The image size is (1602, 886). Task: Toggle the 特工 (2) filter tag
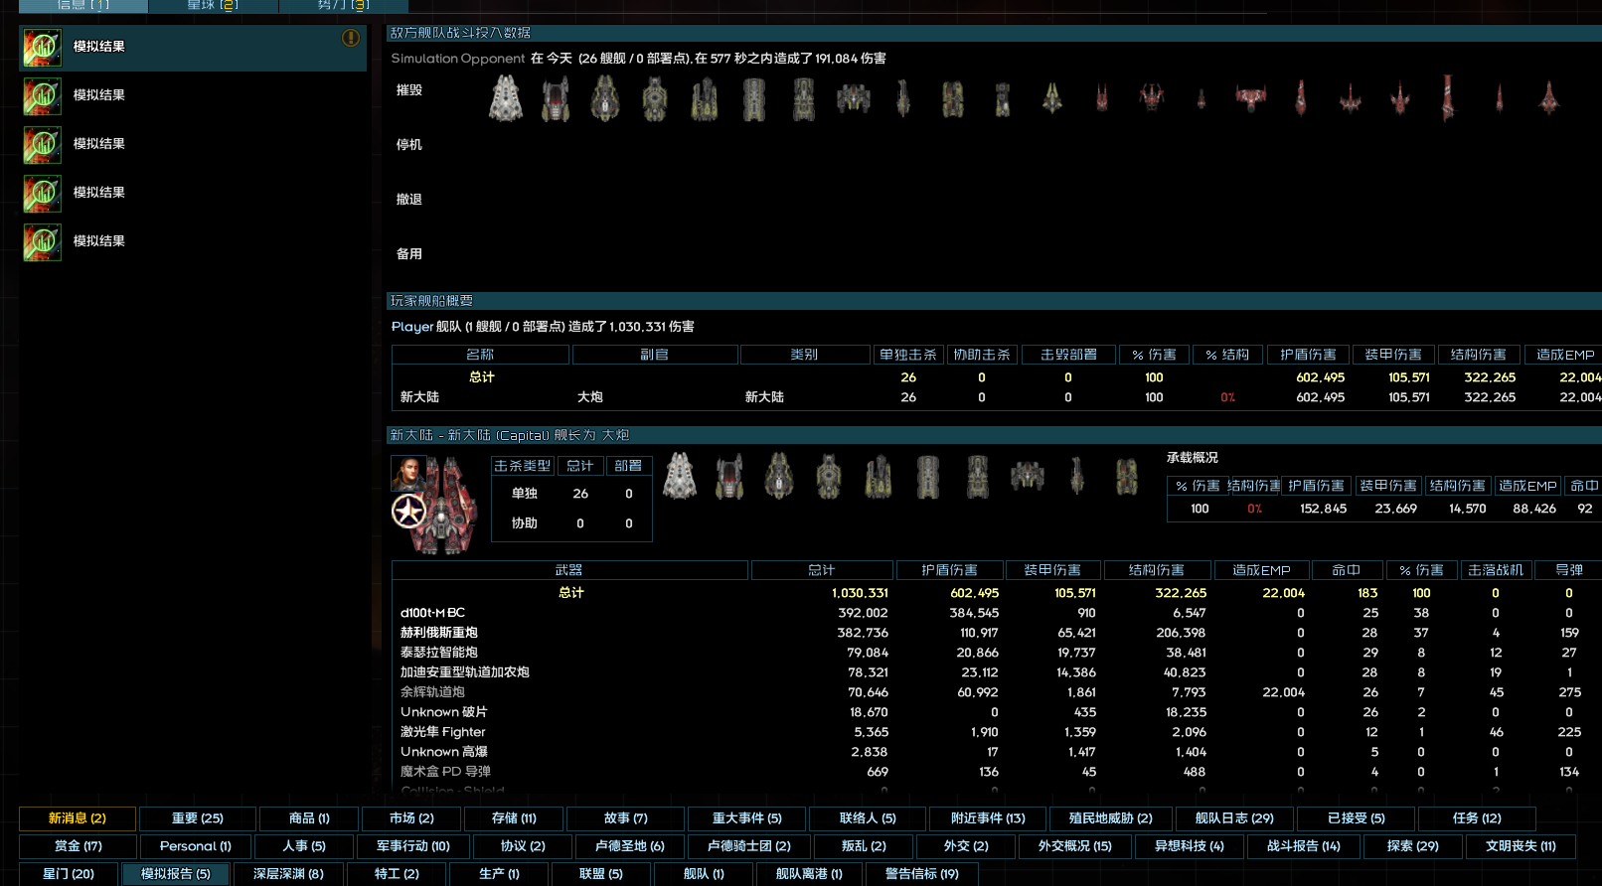397,874
